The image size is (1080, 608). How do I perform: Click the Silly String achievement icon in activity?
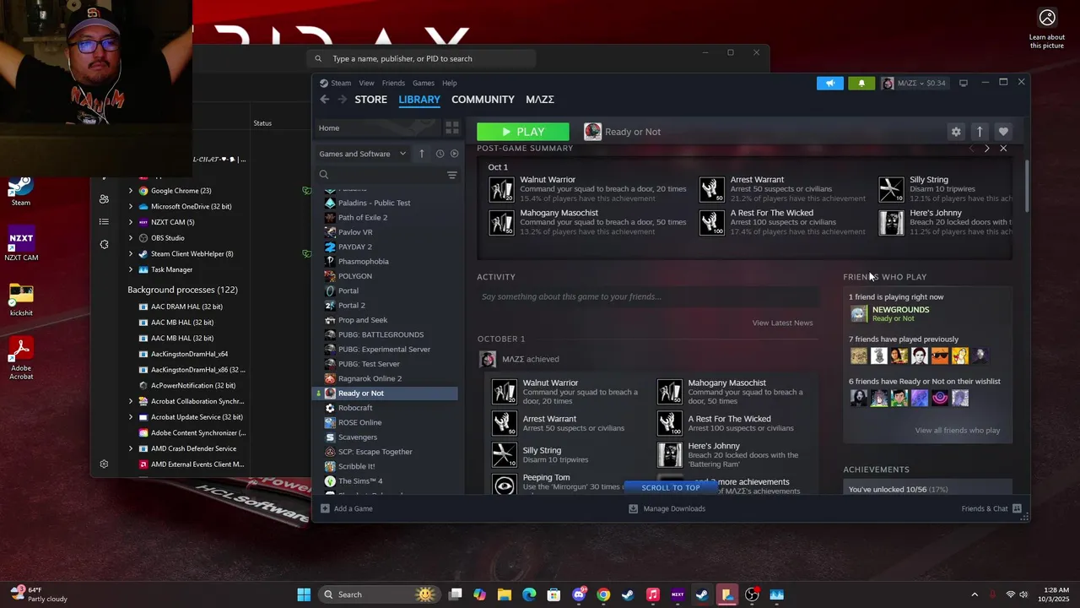(x=505, y=454)
